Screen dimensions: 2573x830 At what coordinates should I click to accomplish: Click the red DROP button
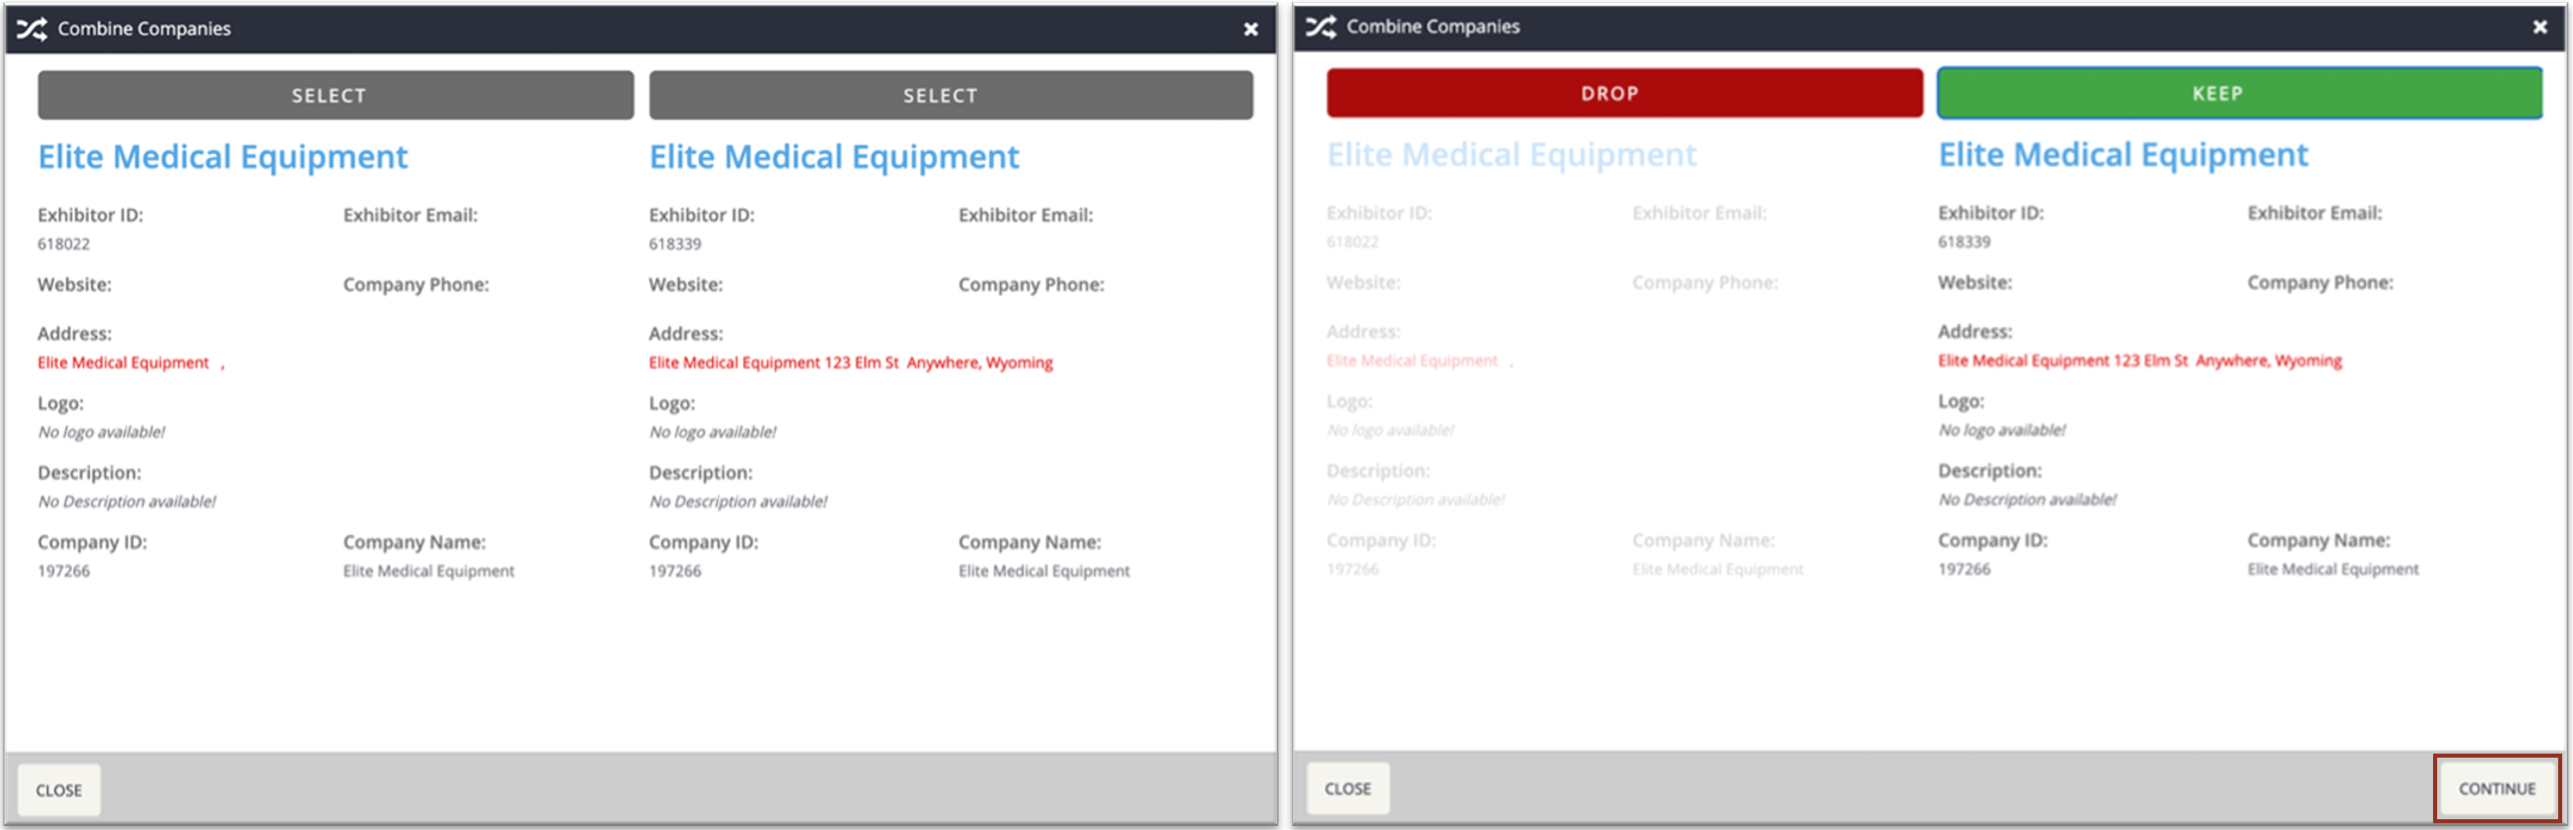click(1624, 93)
